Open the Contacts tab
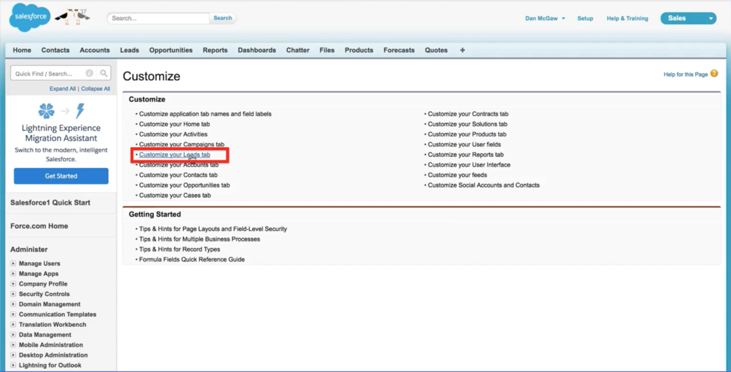 click(55, 50)
